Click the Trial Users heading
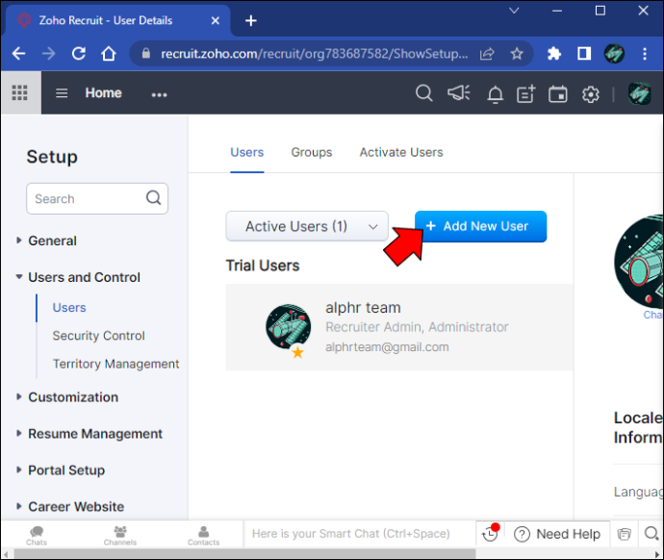 (263, 266)
